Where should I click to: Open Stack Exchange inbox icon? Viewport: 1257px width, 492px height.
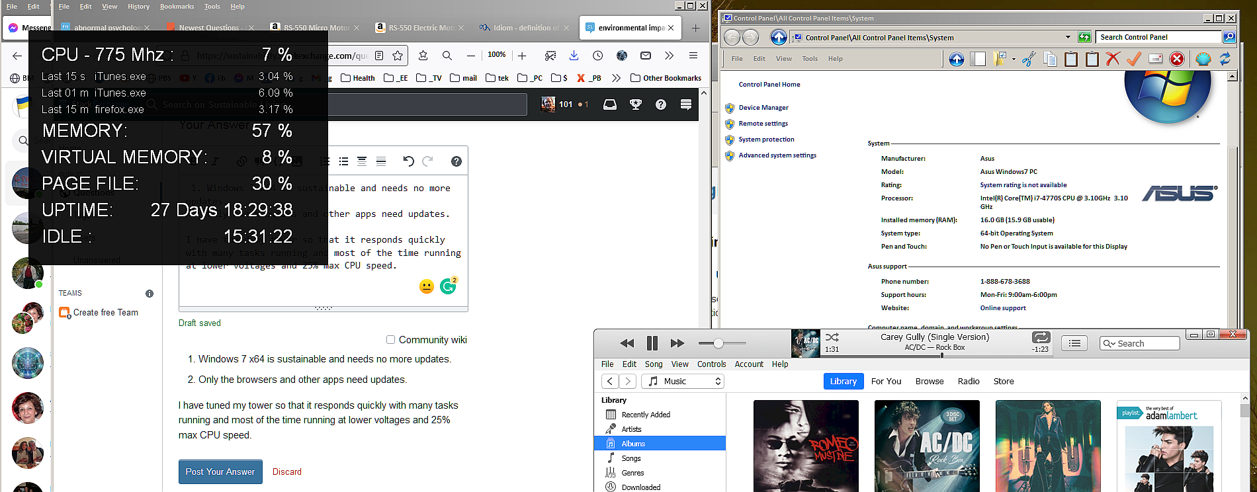coord(610,104)
